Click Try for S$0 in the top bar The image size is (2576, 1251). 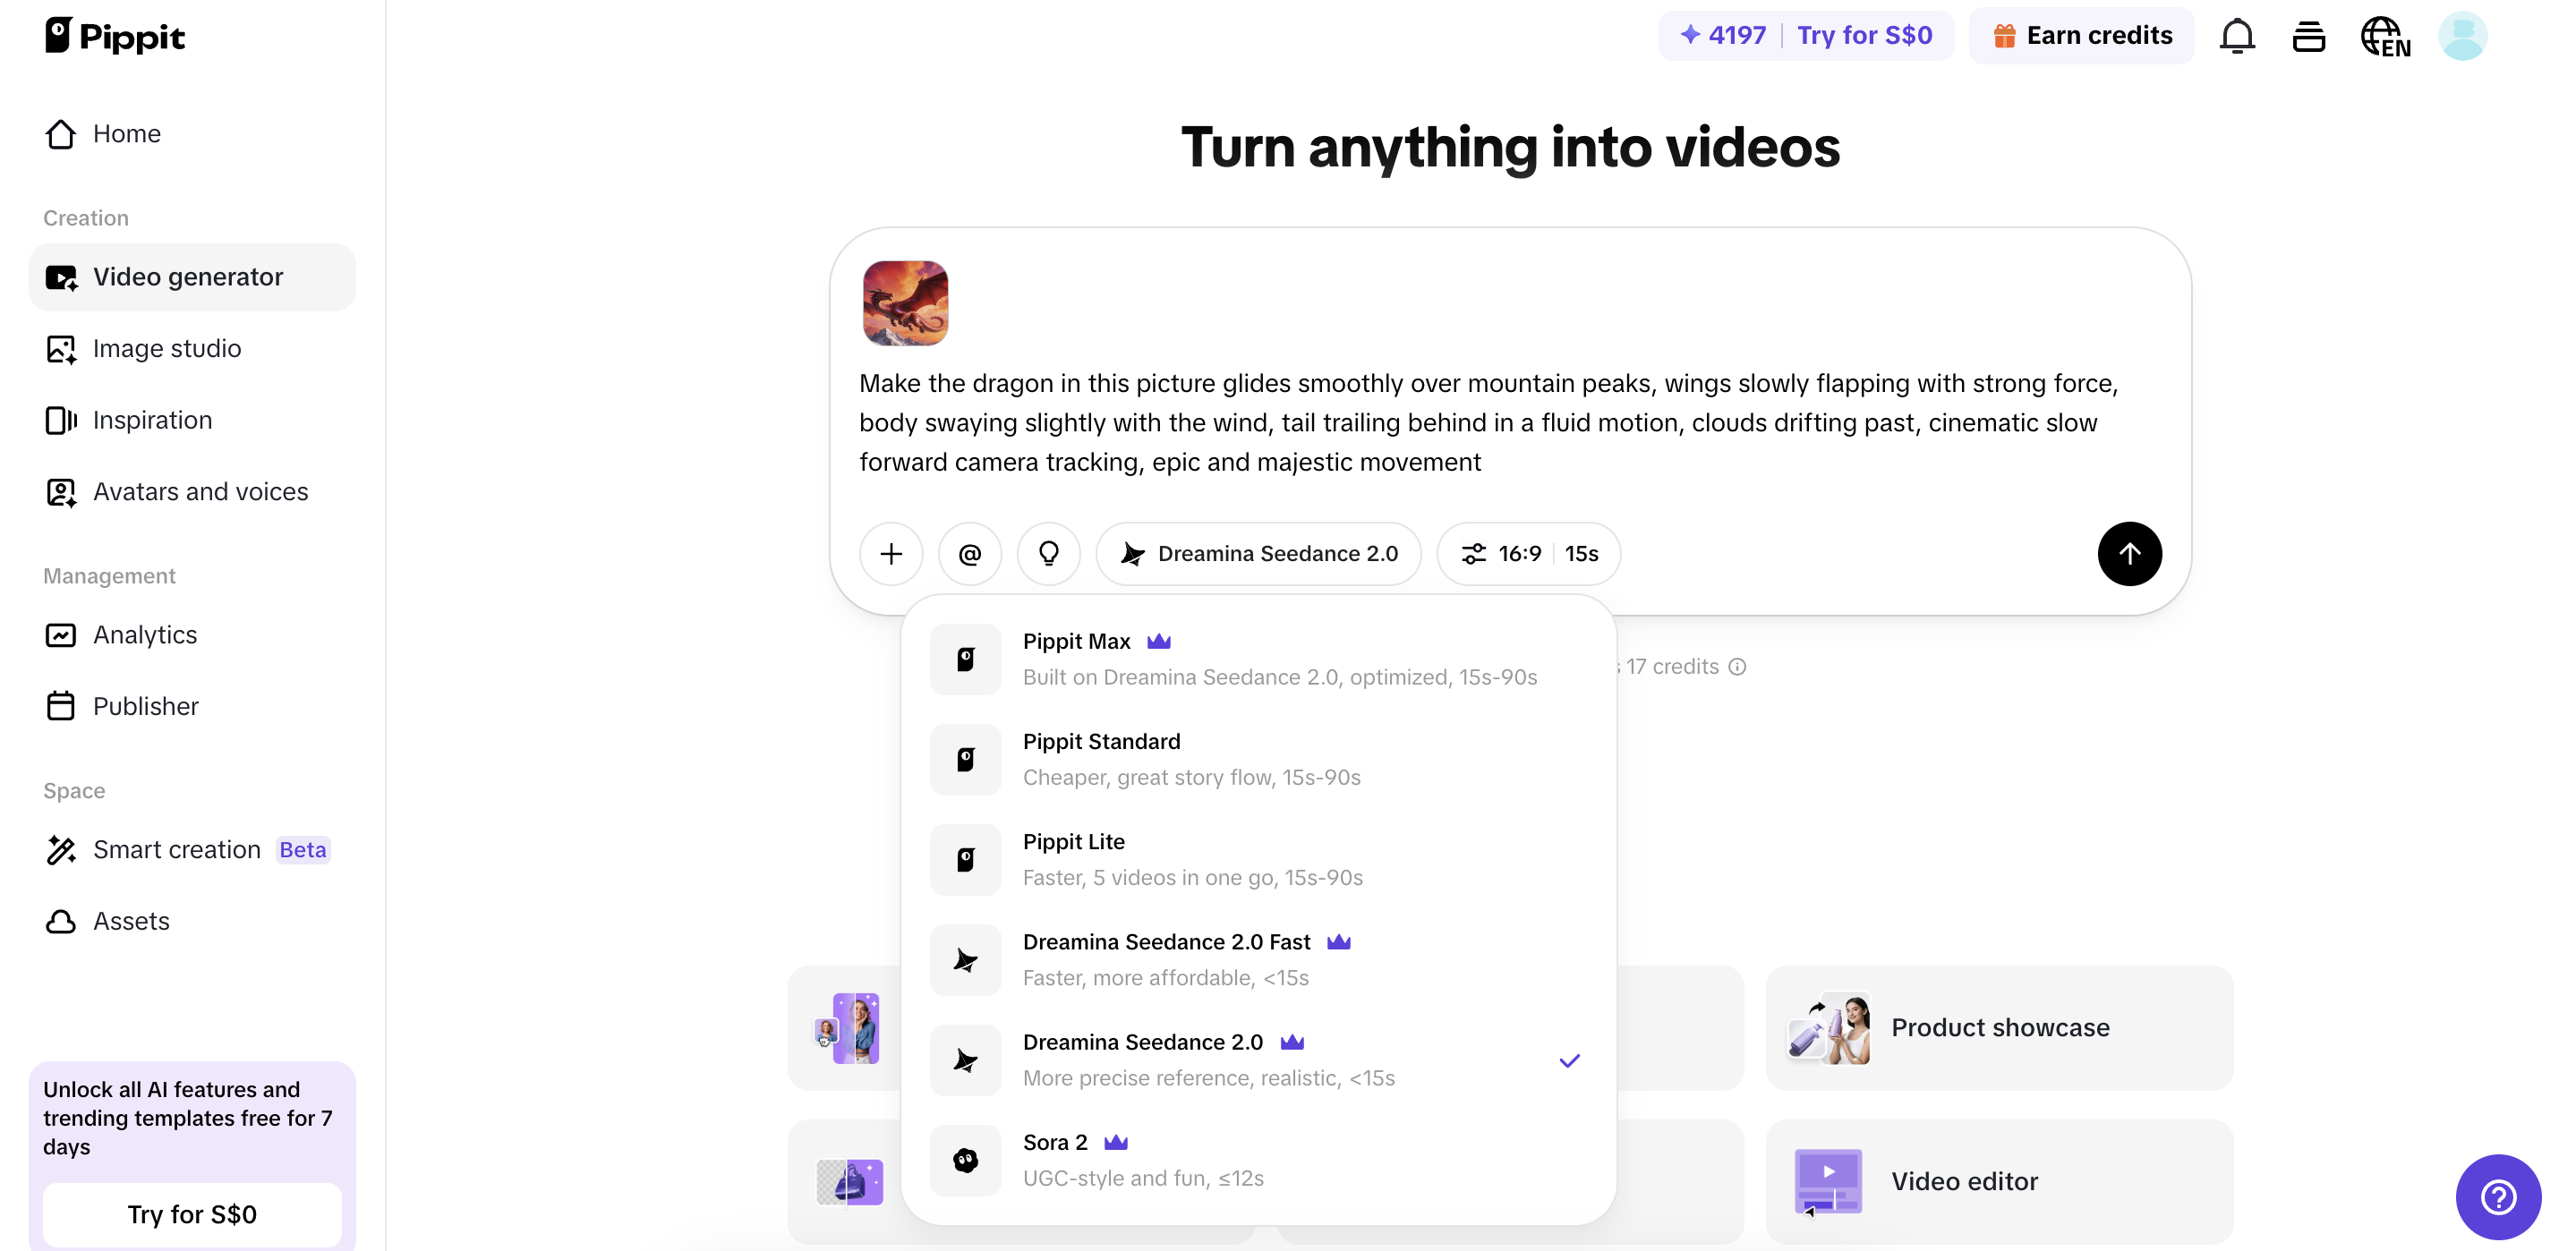[x=1866, y=35]
